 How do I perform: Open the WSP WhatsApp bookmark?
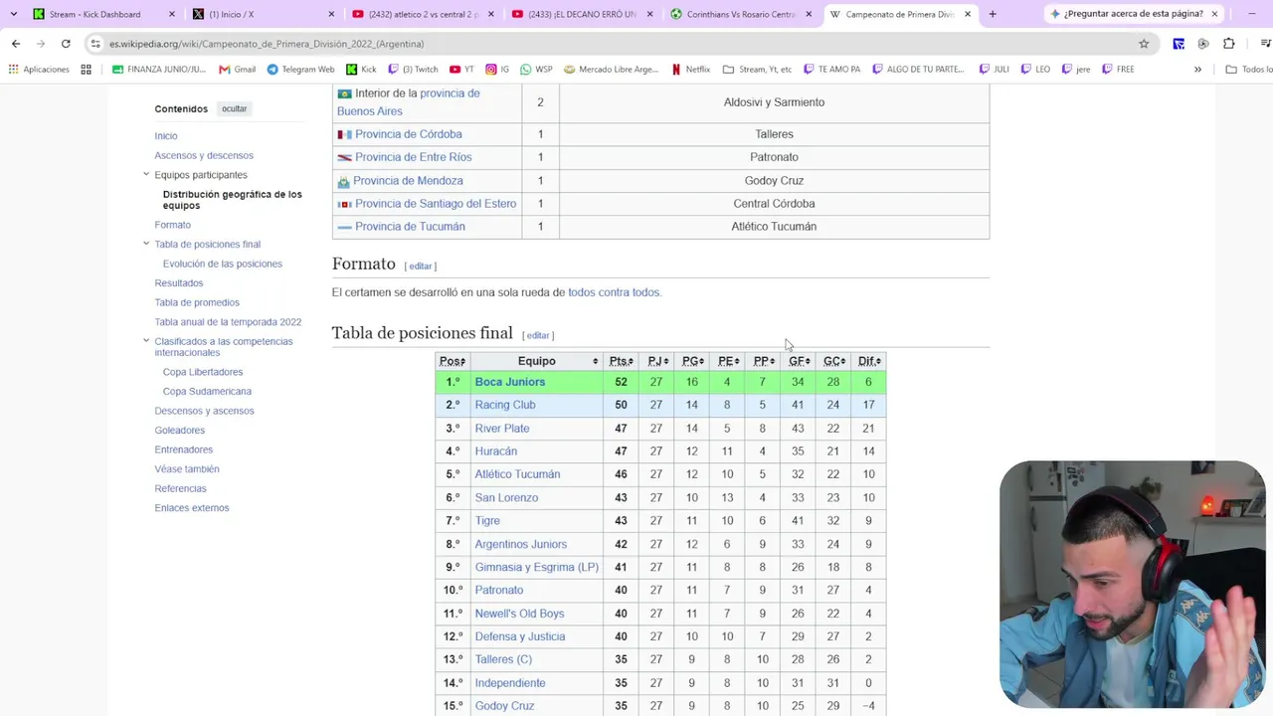536,70
